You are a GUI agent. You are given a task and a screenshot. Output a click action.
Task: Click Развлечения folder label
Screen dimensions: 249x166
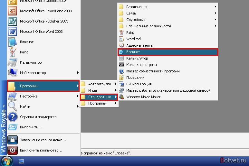click(x=137, y=7)
